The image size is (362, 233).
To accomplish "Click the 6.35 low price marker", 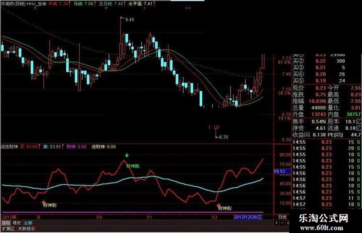I will (x=223, y=137).
